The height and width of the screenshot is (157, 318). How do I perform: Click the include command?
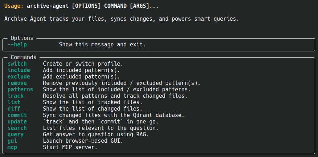19,70
